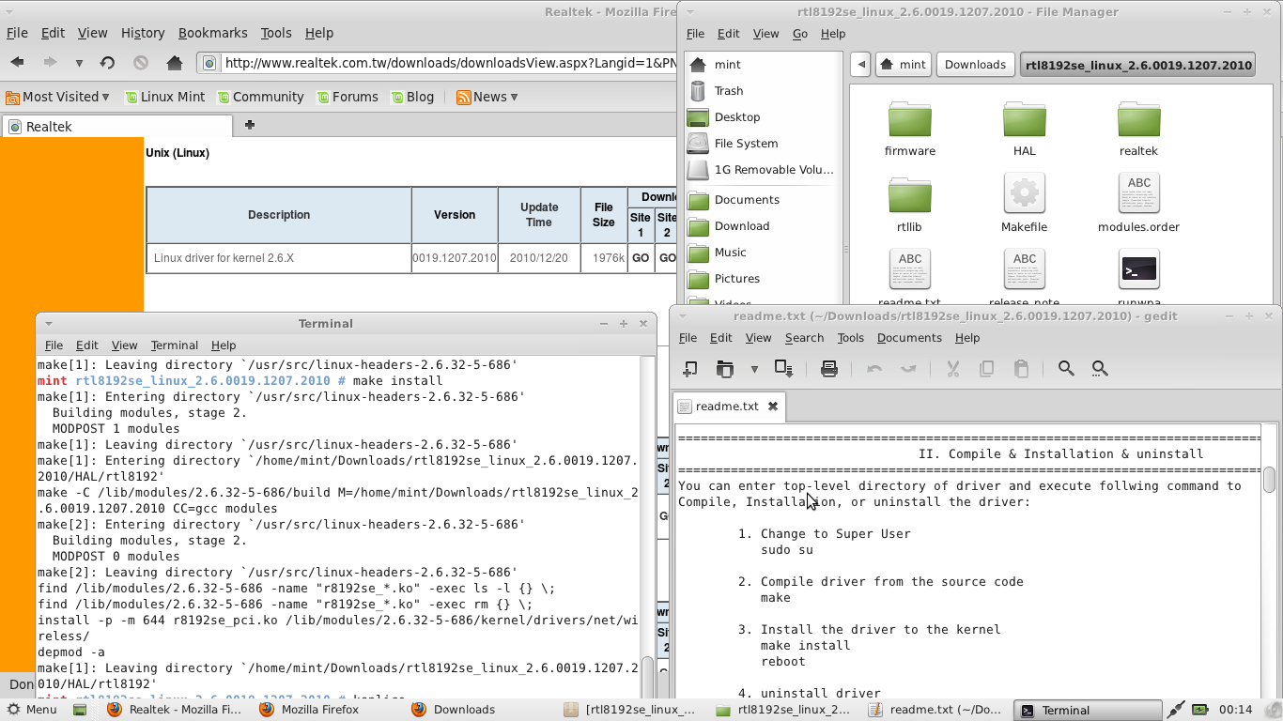Click the back arrow in File Manager
Viewport: 1283px width, 721px height.
click(x=861, y=64)
